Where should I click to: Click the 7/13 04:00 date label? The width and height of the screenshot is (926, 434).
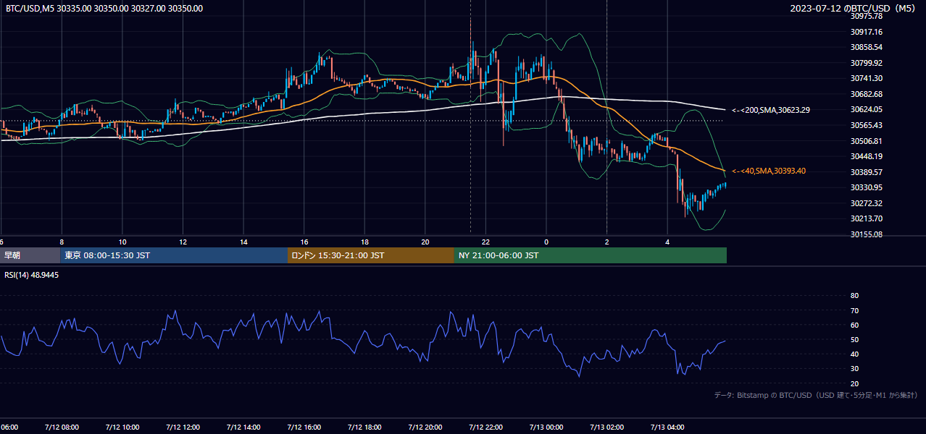(x=667, y=427)
